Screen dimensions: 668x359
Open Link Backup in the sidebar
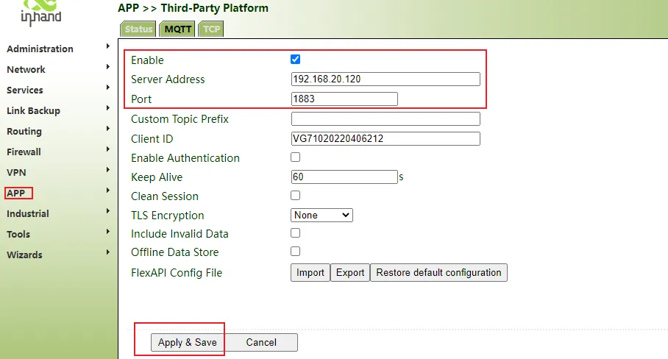point(33,111)
